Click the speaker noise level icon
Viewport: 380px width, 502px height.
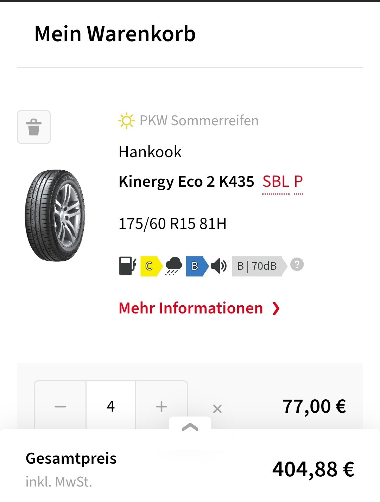219,266
